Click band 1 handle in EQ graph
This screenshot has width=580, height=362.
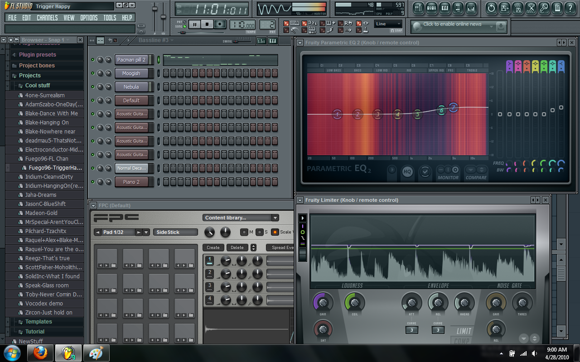click(x=337, y=114)
